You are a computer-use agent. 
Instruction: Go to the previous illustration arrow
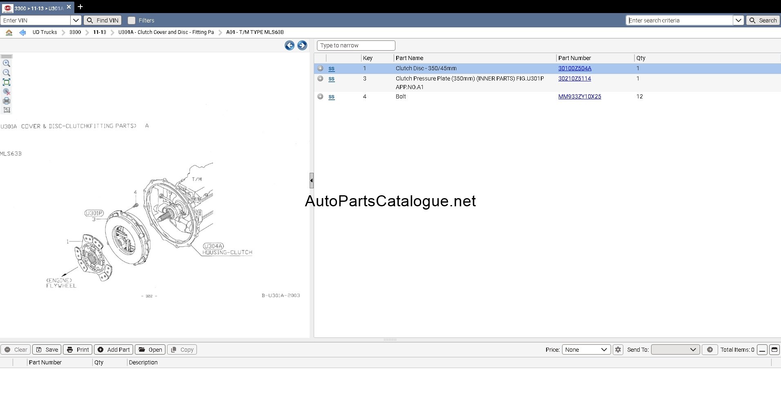click(x=290, y=45)
